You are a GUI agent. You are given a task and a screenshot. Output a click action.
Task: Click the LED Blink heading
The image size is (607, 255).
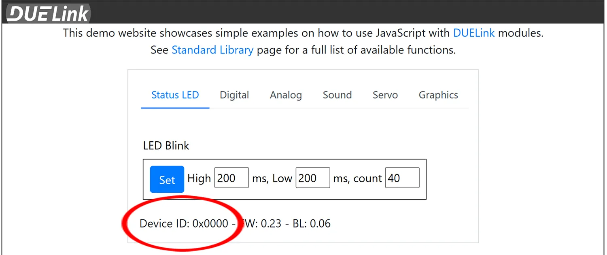coord(166,146)
